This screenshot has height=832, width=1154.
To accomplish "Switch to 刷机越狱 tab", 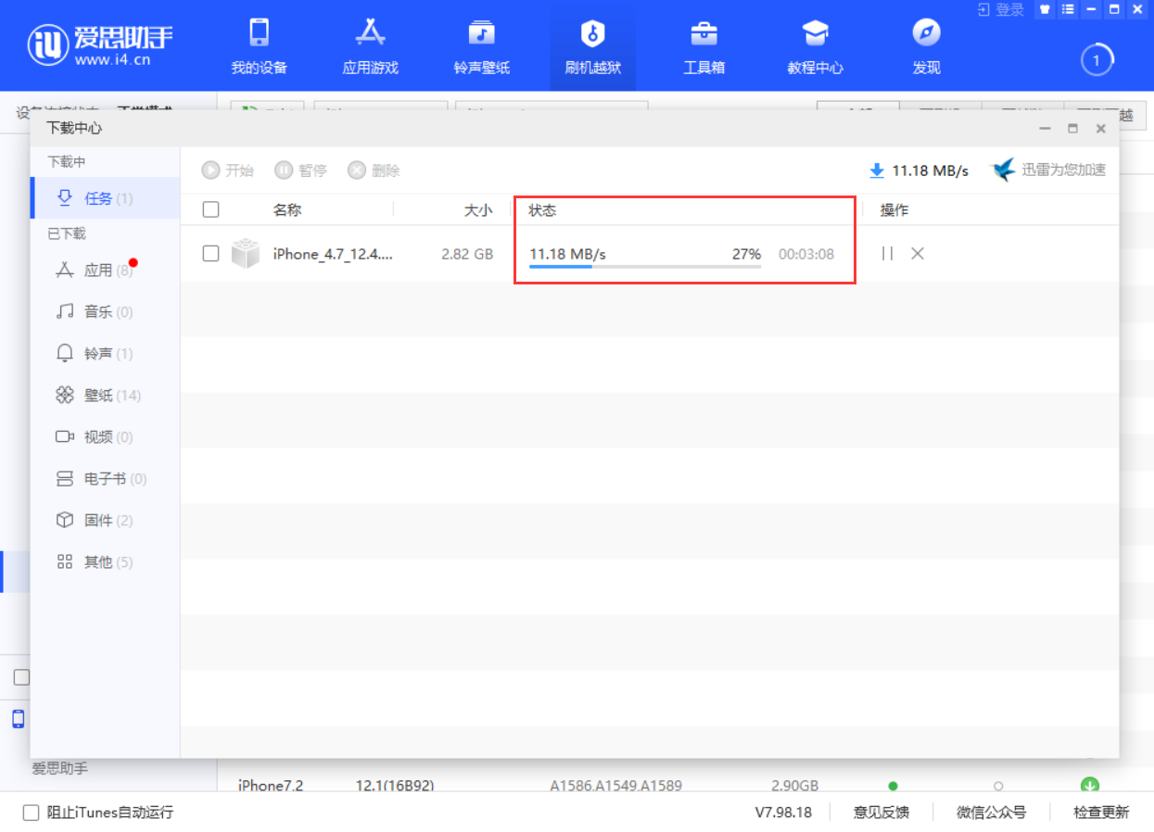I will [592, 46].
